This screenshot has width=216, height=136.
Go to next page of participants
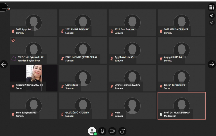[x=212, y=64]
